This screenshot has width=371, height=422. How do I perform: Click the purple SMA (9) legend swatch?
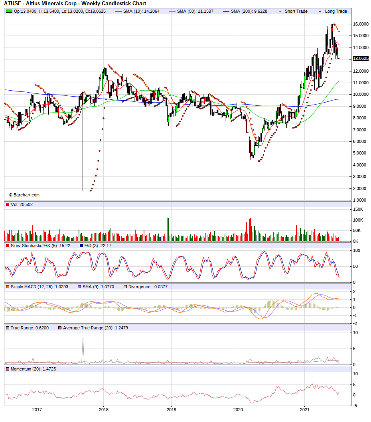pos(79,287)
